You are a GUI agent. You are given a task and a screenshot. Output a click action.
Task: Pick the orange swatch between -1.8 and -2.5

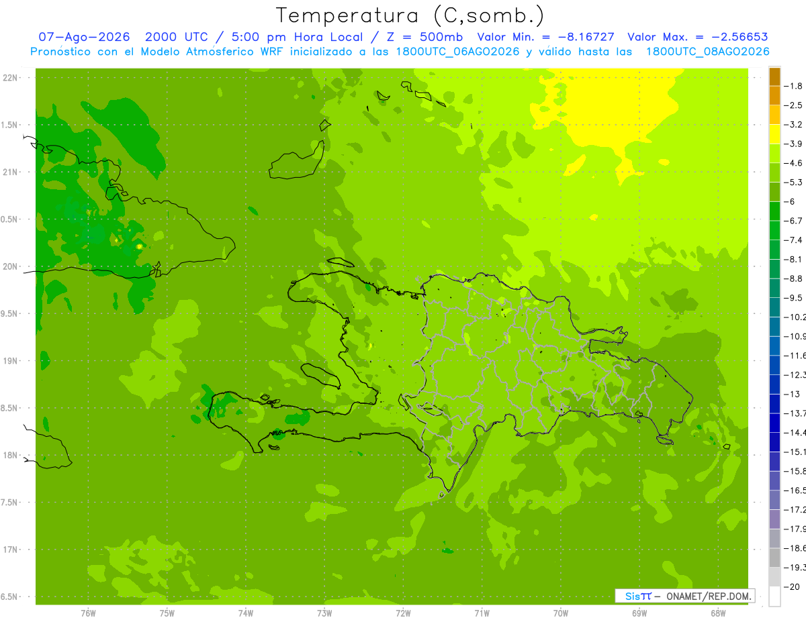pyautogui.click(x=774, y=95)
